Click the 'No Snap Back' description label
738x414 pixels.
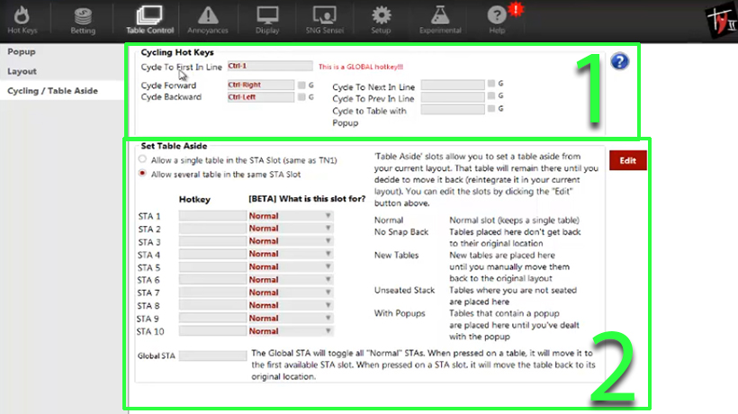click(401, 232)
